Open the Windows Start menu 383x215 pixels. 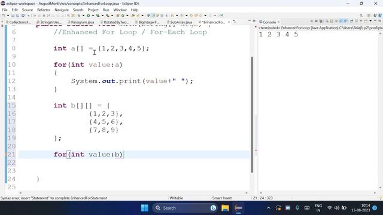pos(145,208)
